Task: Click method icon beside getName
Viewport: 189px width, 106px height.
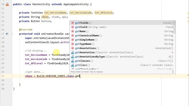Action: (x=73, y=31)
